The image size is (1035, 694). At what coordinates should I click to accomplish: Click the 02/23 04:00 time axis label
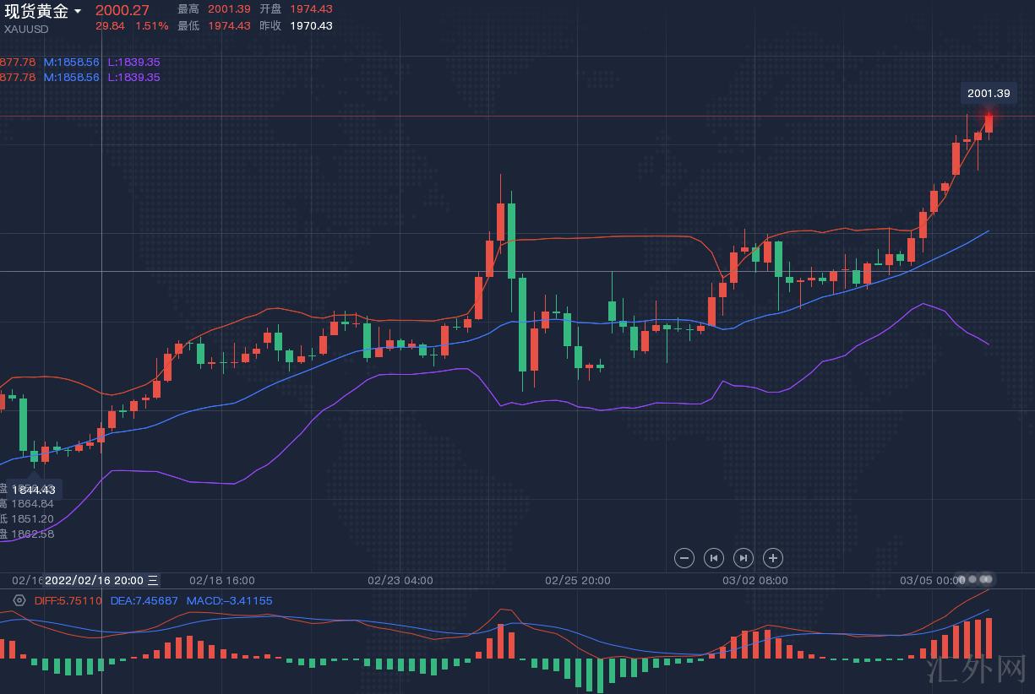[x=400, y=580]
